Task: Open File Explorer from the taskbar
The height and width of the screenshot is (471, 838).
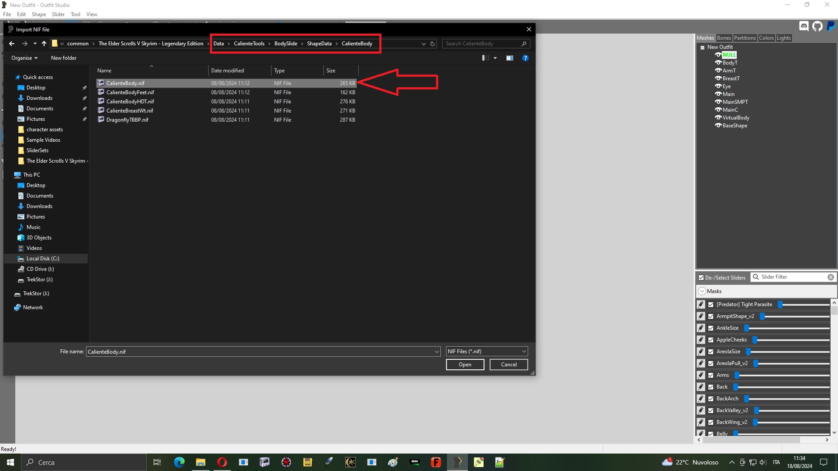Action: (200, 462)
